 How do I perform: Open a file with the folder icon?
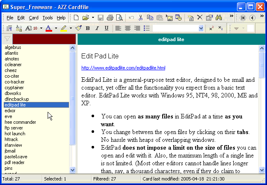[86, 18]
